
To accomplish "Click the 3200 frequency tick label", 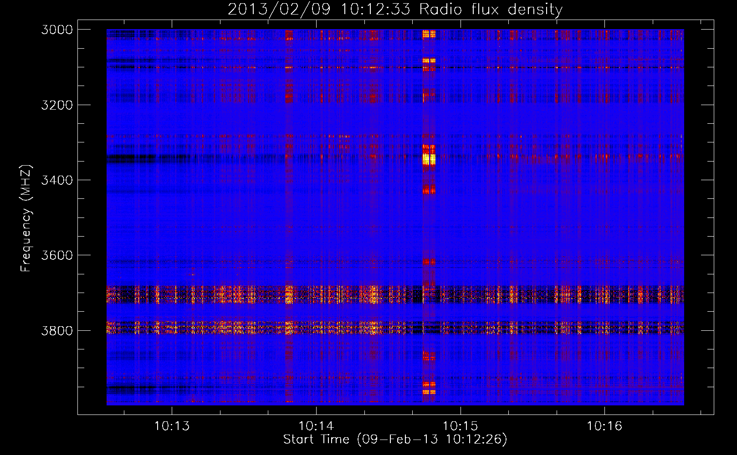I will tap(57, 105).
